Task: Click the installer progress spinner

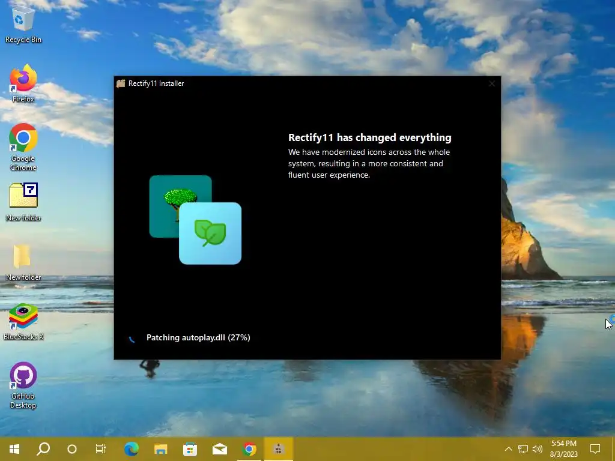Action: coord(132,339)
